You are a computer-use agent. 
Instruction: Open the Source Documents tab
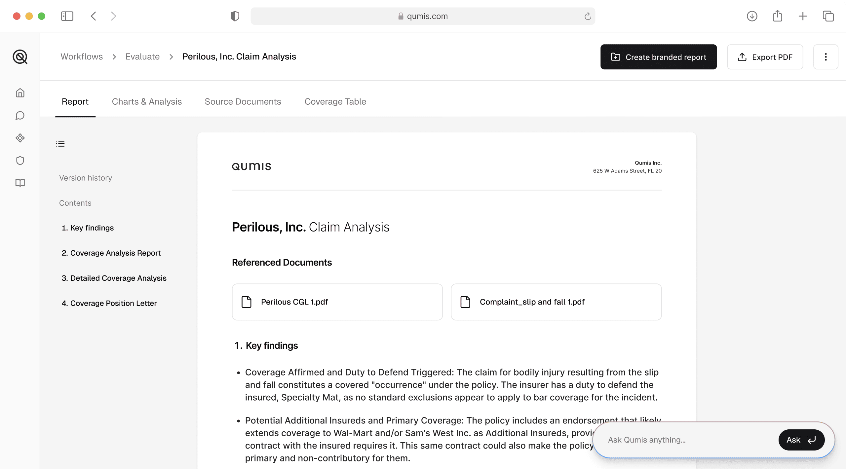coord(243,101)
